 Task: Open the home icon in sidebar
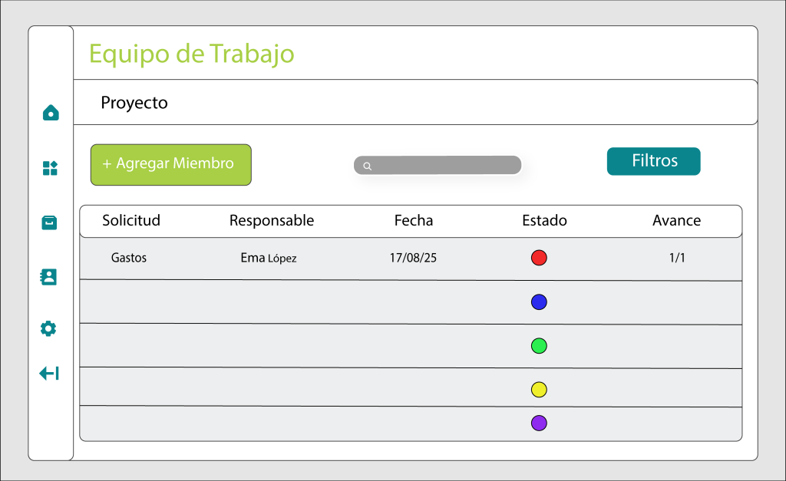[x=51, y=113]
